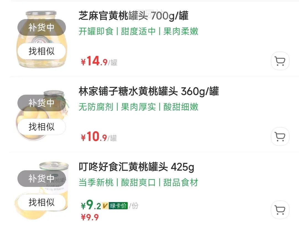Tap 补货中 badge on 林家铺子 item
The width and height of the screenshot is (299, 227).
[42, 103]
